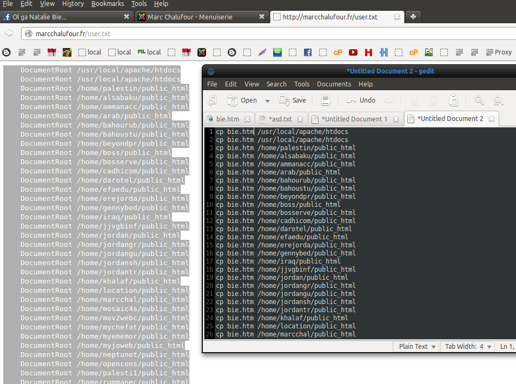Open the Joomla bookmark icon
516x384 pixels.
[202, 52]
